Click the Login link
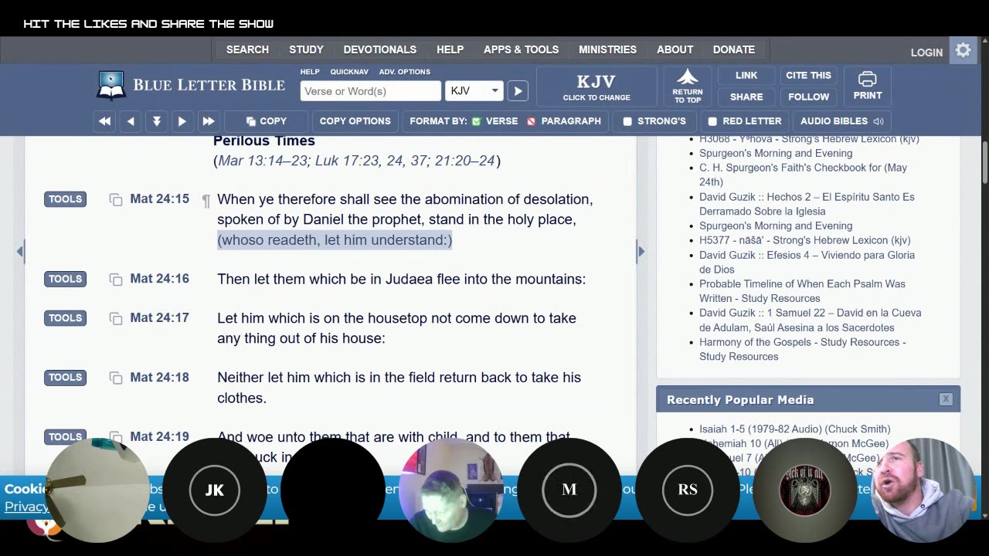Viewport: 989px width, 556px height. [926, 53]
